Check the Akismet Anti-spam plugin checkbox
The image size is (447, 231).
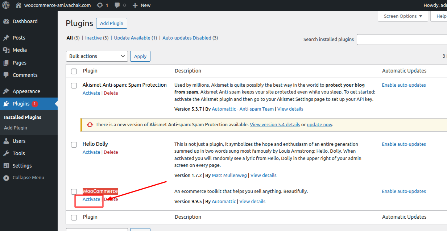coord(74,86)
